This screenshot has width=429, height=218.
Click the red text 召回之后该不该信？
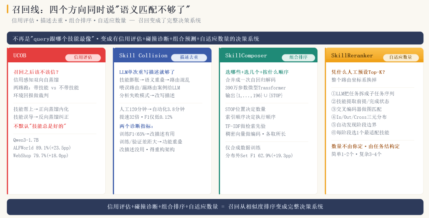(36, 72)
